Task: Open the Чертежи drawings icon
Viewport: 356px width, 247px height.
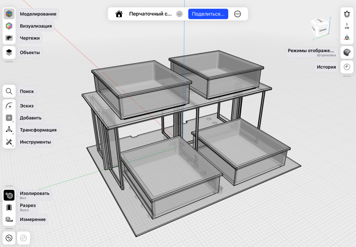Action: click(x=9, y=38)
